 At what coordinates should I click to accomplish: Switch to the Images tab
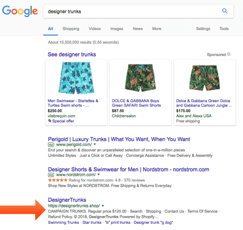117,29
